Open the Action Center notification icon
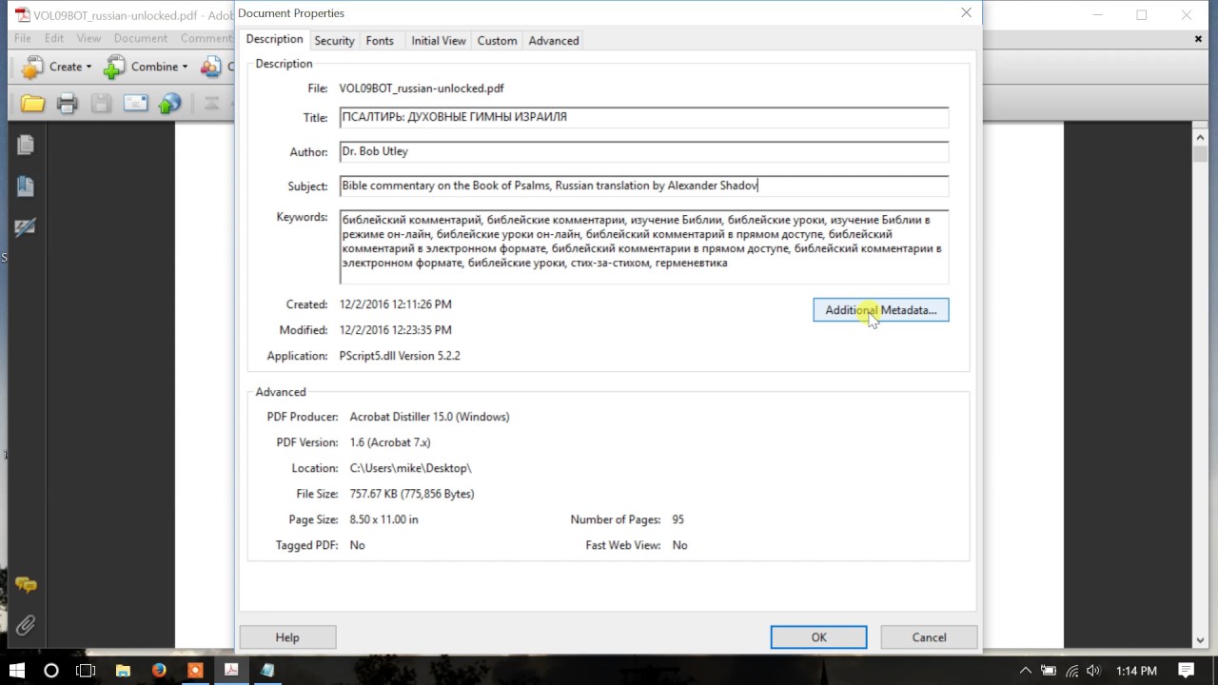The height and width of the screenshot is (685, 1218). (1187, 671)
